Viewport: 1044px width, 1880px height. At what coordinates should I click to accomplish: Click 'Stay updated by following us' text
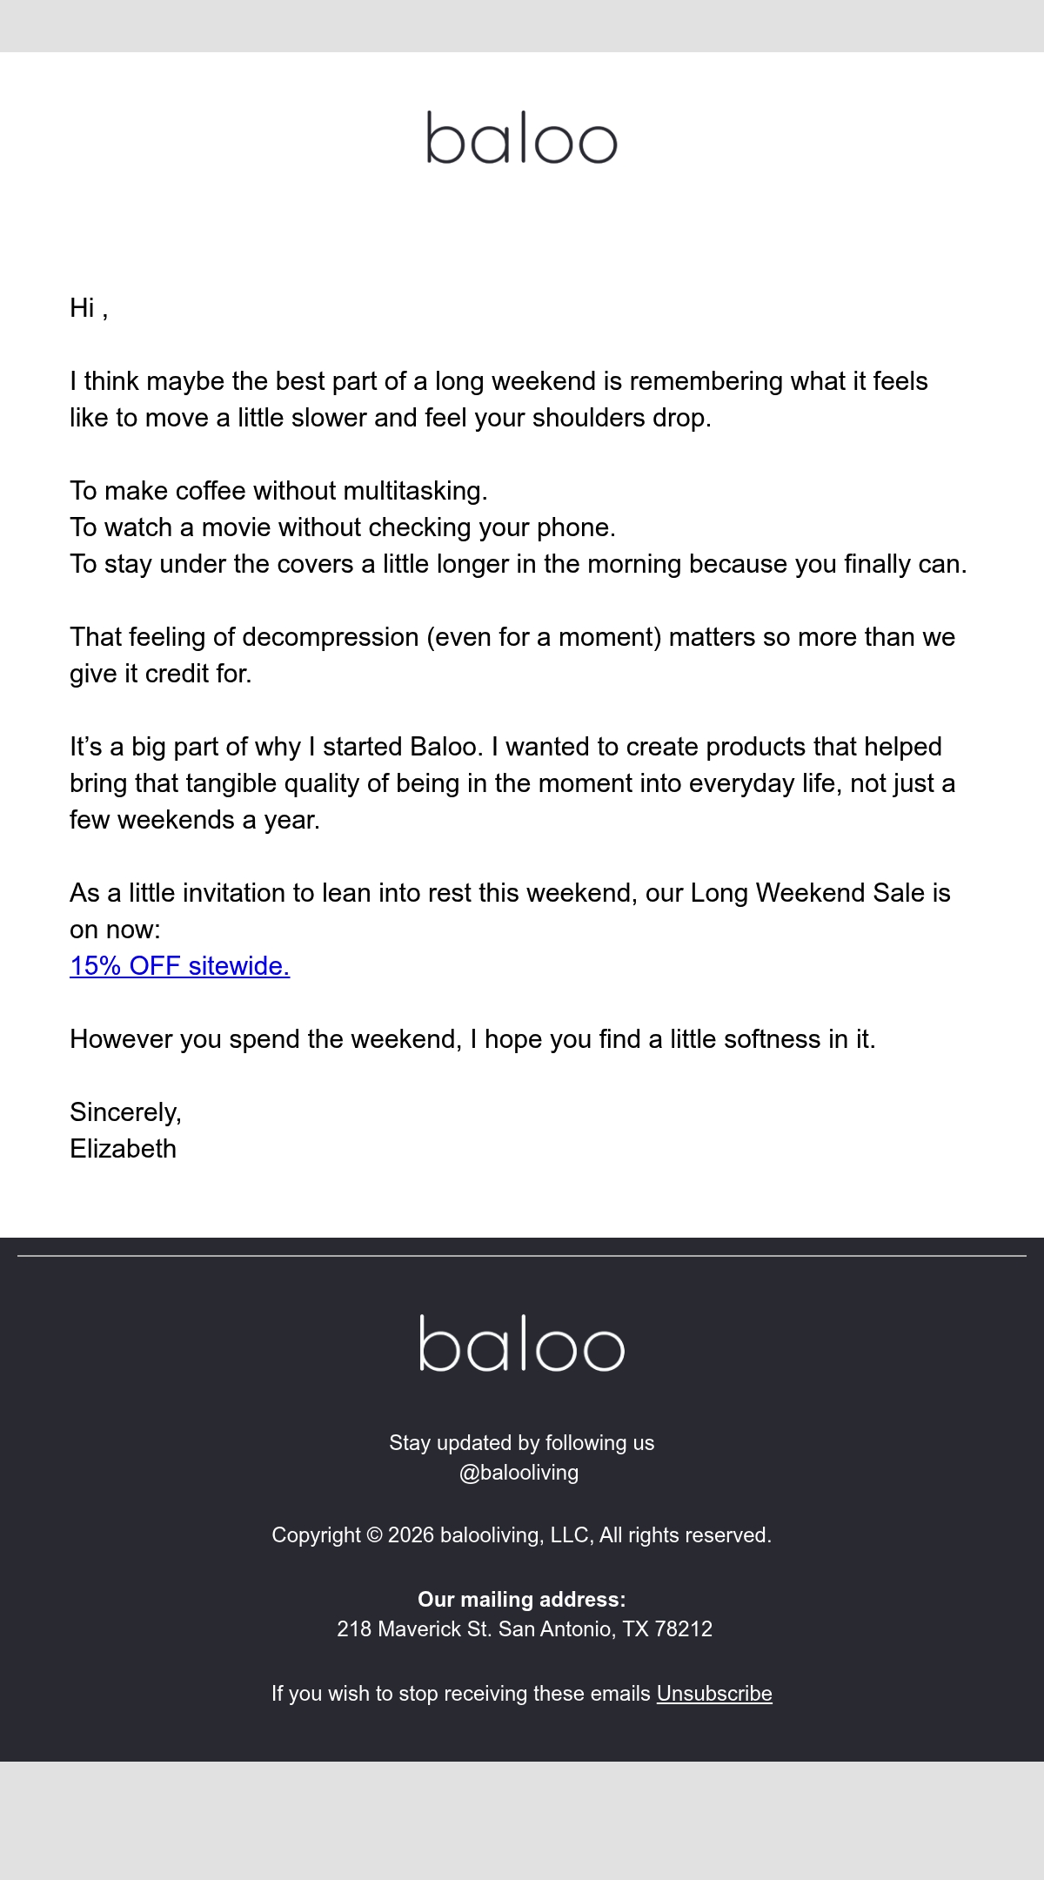pyautogui.click(x=522, y=1443)
